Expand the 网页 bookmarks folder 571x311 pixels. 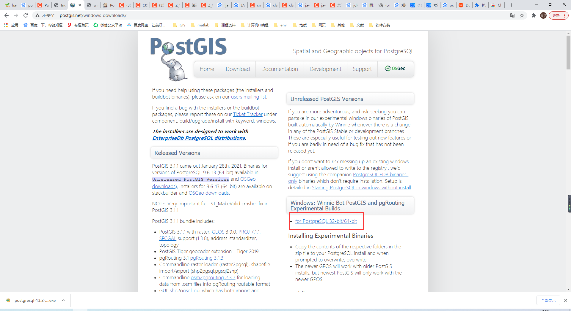319,25
